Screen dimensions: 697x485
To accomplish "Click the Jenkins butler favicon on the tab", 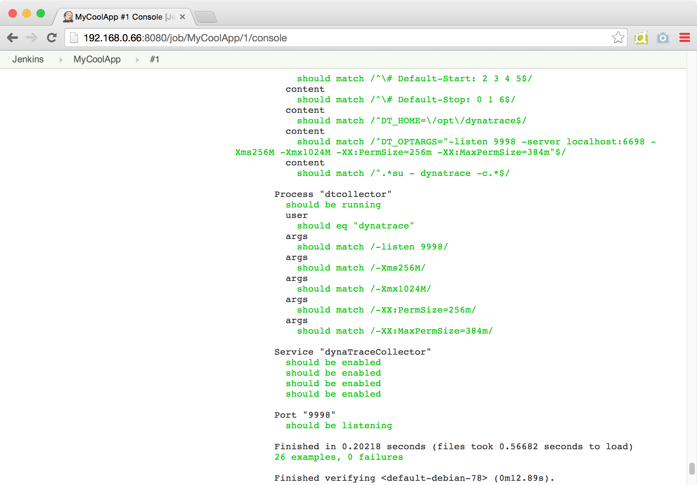I will point(68,16).
